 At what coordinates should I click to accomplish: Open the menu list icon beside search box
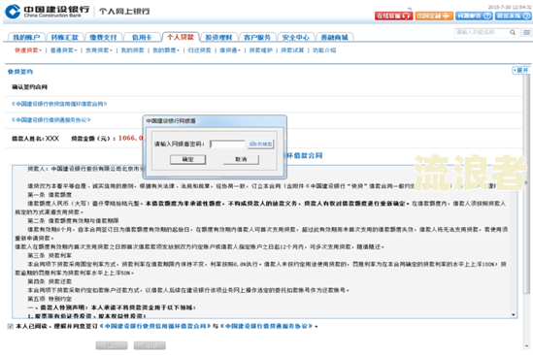coord(526,32)
